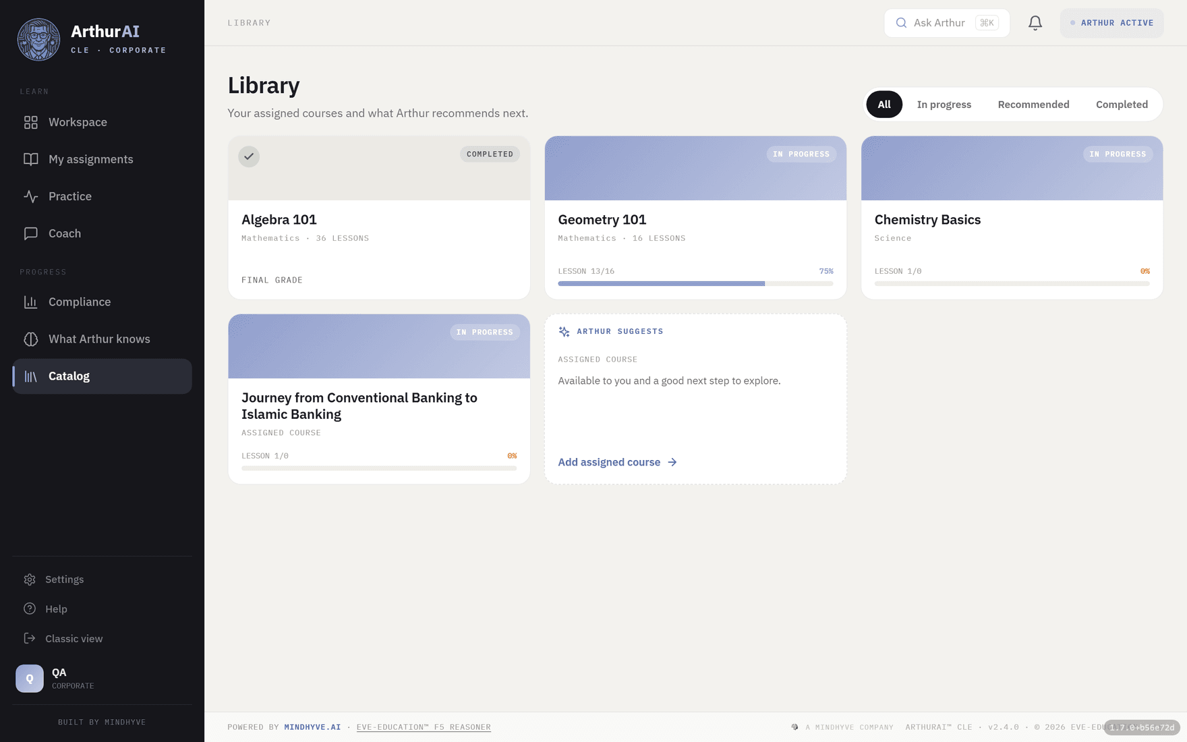Open the Chemistry Basics course title
Viewport: 1187px width, 742px height.
(x=927, y=220)
